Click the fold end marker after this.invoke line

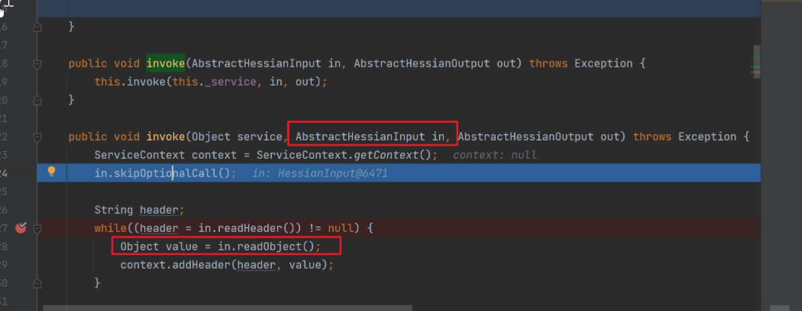coord(38,100)
